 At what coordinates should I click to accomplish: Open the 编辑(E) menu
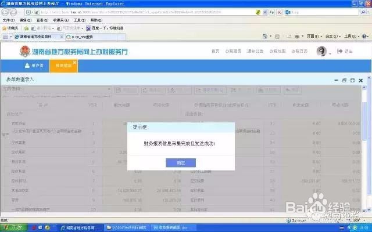pyautogui.click(x=26, y=20)
